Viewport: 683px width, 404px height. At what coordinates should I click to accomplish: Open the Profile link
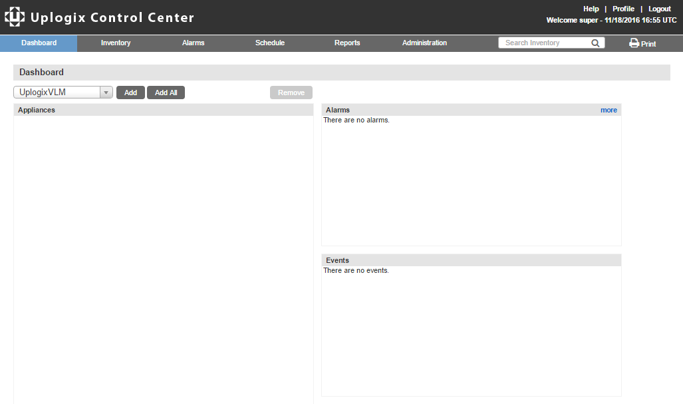(x=623, y=9)
